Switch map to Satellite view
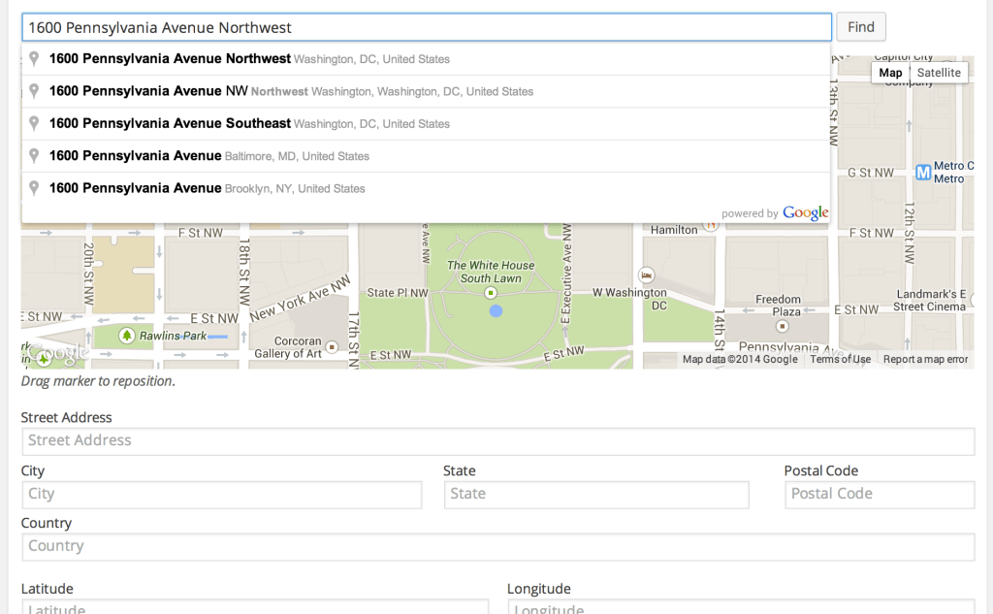 pos(938,73)
